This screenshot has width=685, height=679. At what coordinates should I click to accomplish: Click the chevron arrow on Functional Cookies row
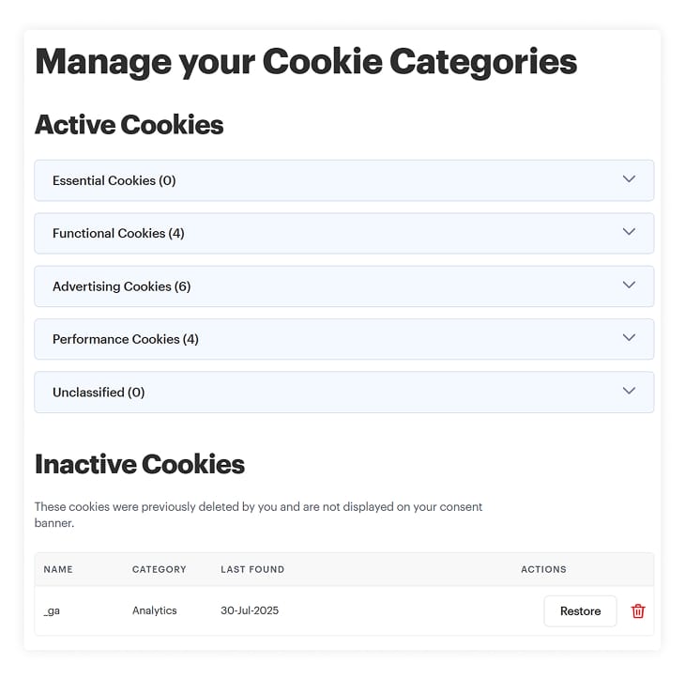click(629, 232)
